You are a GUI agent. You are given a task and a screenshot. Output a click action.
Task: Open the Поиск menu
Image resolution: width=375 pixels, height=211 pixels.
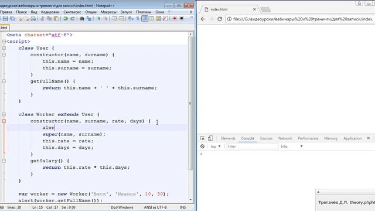[x=21, y=12]
